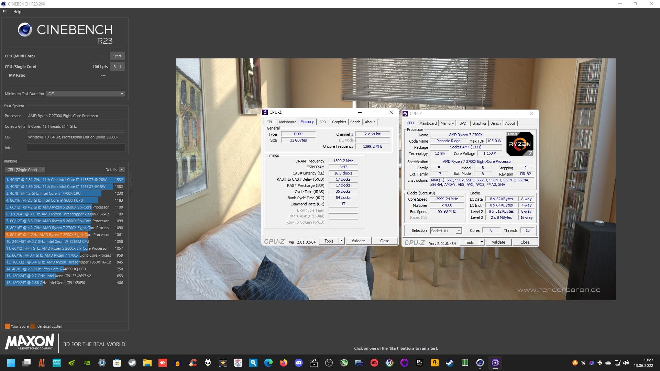Viewport: 660px width, 371px height.
Task: Open the File menu
Action: pos(5,12)
